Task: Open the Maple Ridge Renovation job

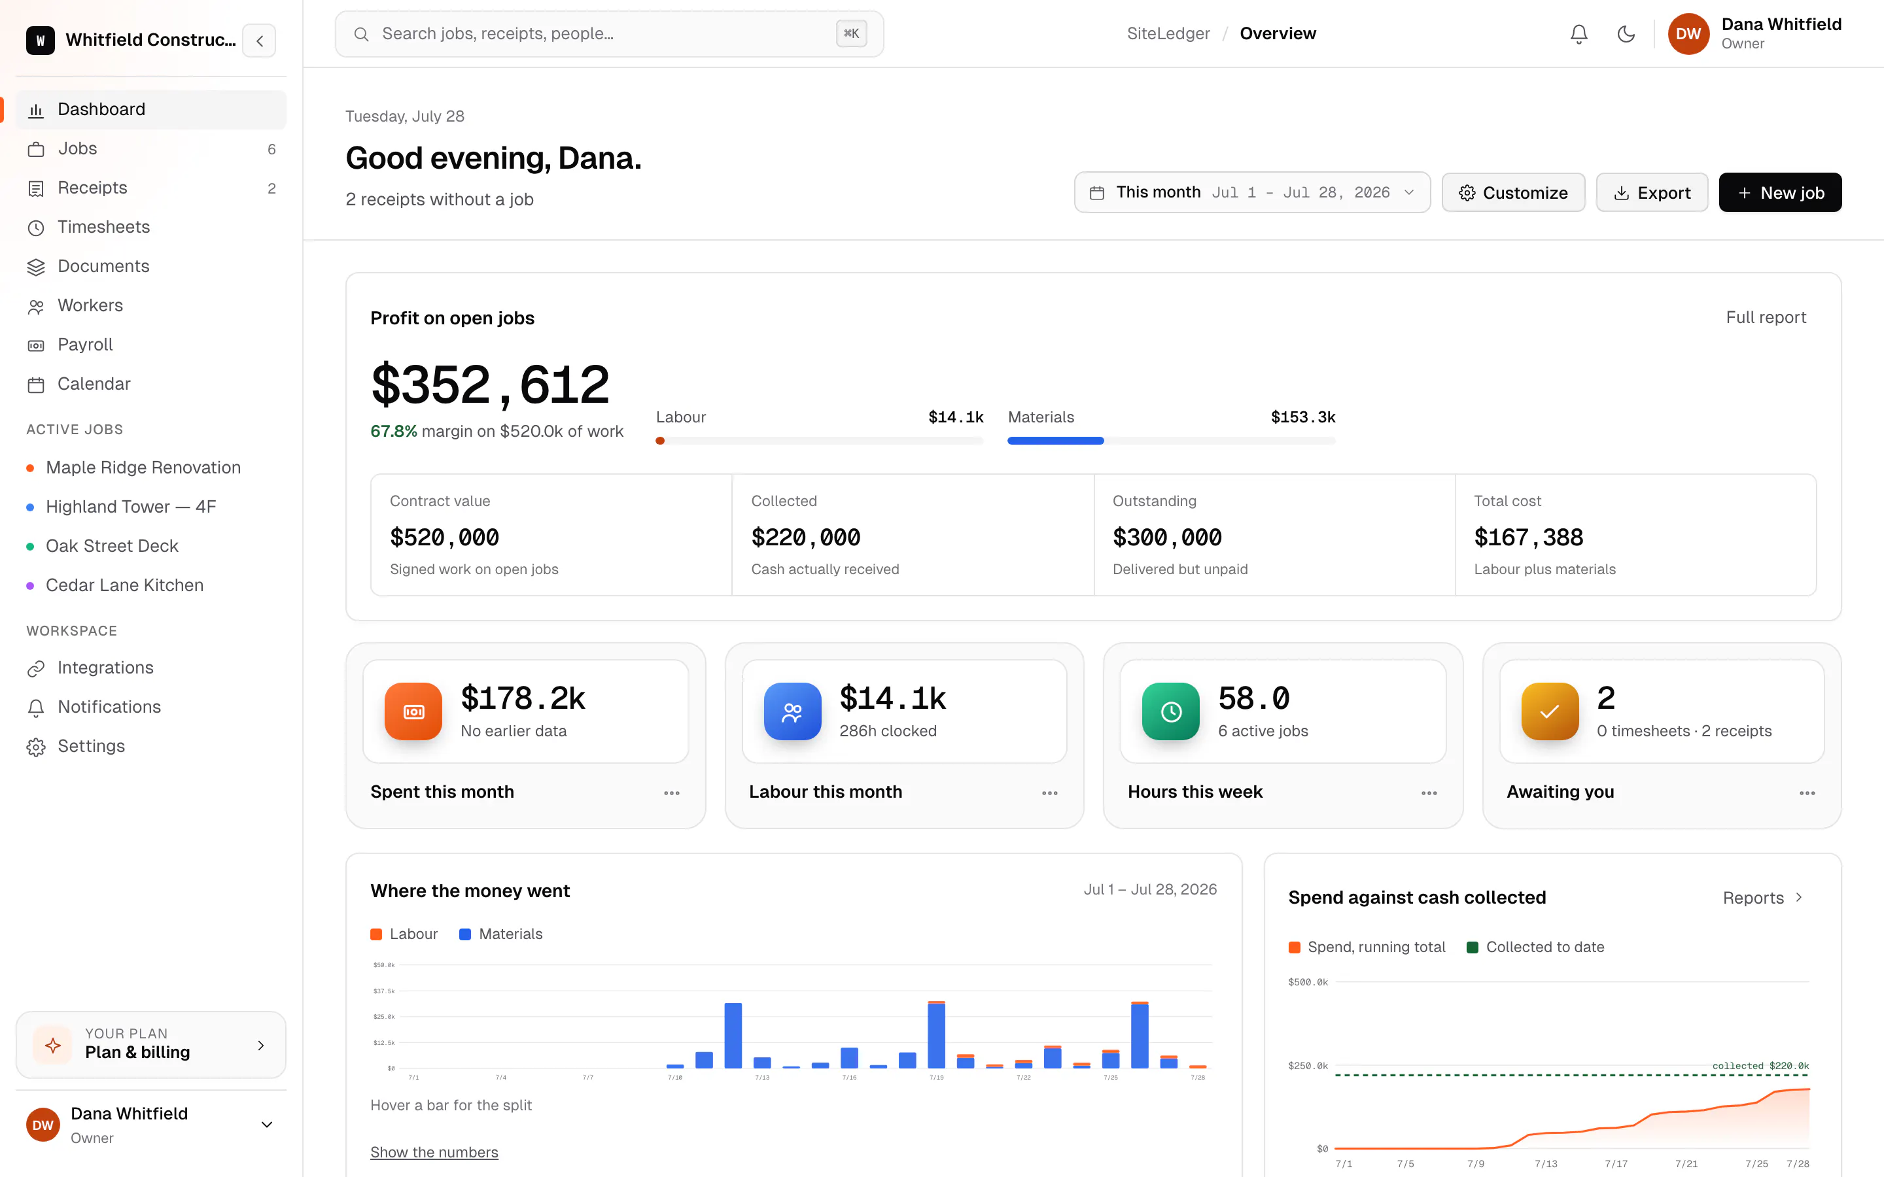Action: [151, 468]
